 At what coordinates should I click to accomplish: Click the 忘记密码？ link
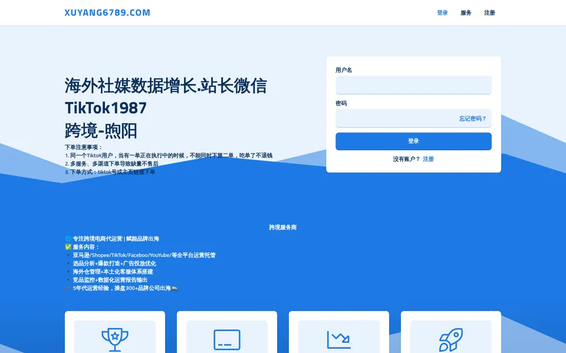[x=472, y=118]
